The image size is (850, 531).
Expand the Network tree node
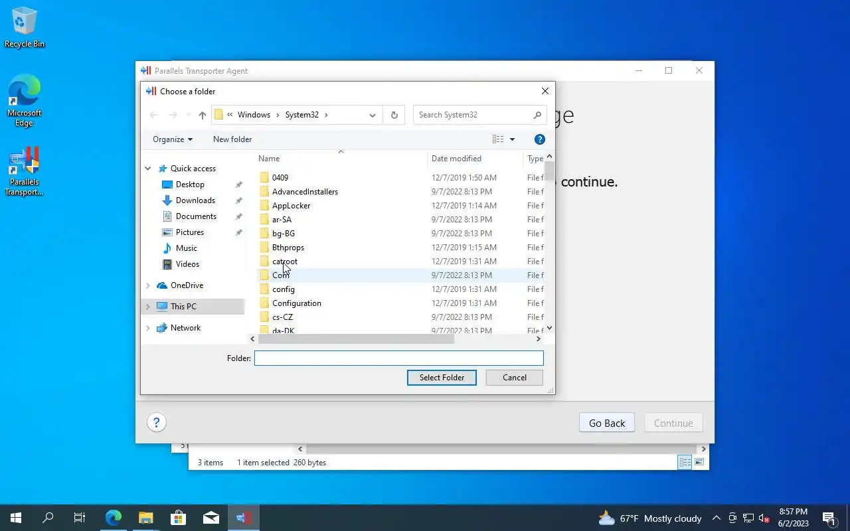click(x=148, y=328)
